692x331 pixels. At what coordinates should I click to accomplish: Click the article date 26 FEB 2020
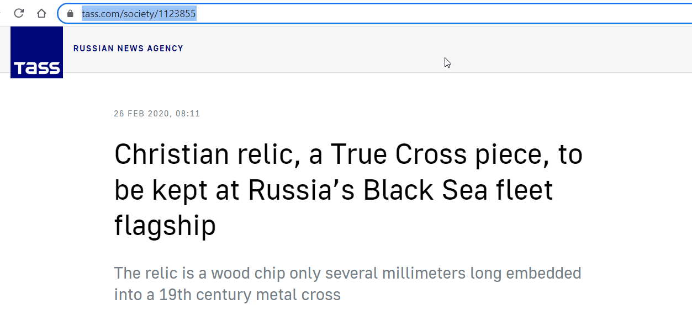(142, 114)
